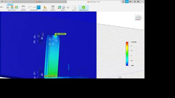This screenshot has width=175, height=98.
Task: Click the Redo arrow icon
Action: (x=9, y=2)
